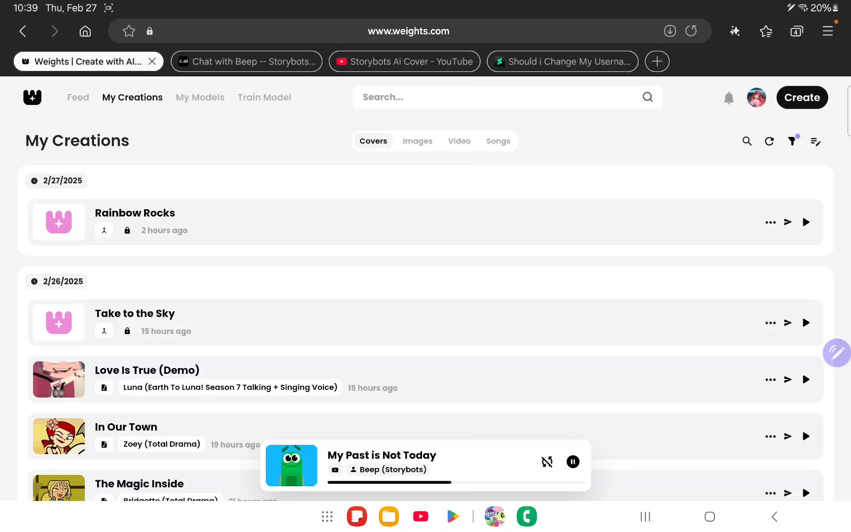Switch to Storybots Ai Cover YouTube tab
Viewport: 851px width, 532px height.
404,62
